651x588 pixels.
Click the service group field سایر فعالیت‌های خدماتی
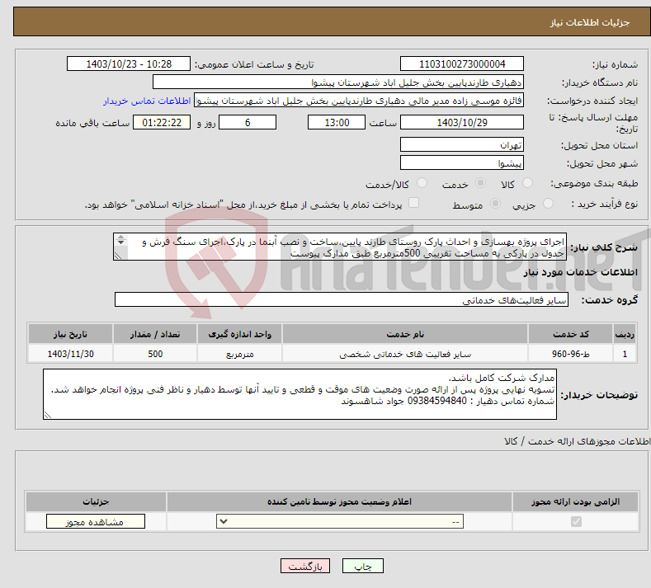342,299
